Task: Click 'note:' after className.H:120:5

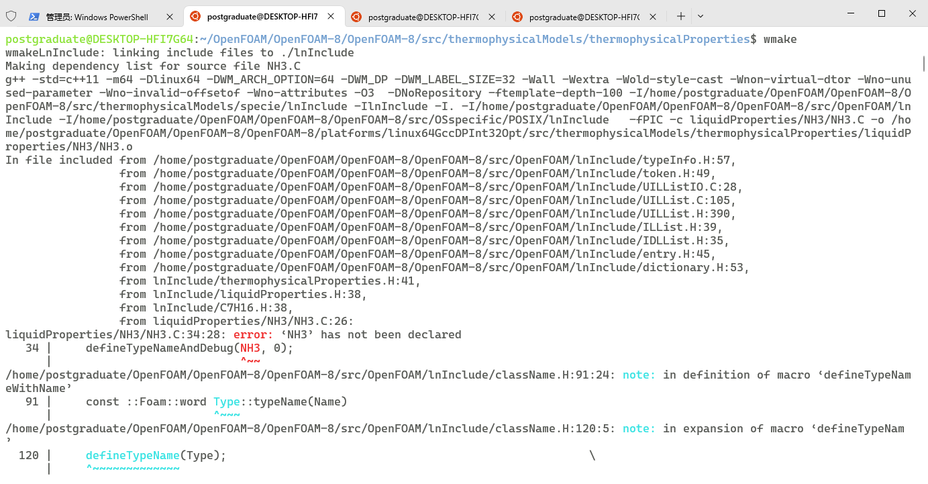Action: 639,429
